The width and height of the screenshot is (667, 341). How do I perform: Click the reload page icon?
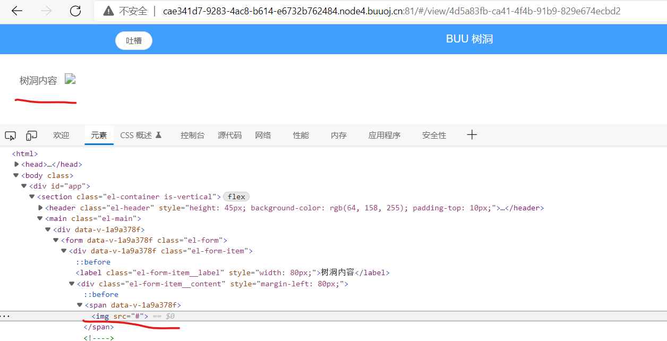coord(75,11)
